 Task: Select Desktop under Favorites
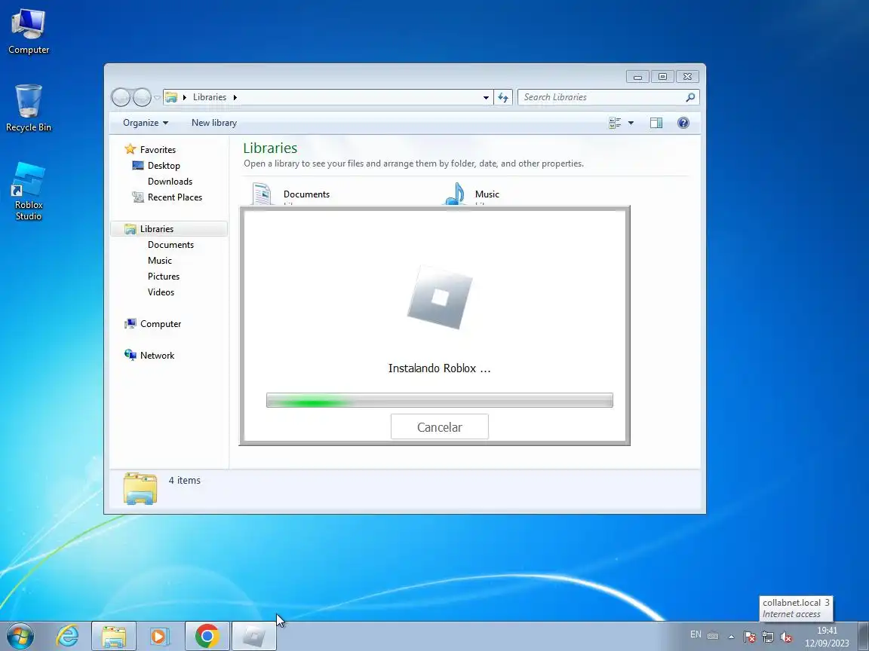point(164,166)
